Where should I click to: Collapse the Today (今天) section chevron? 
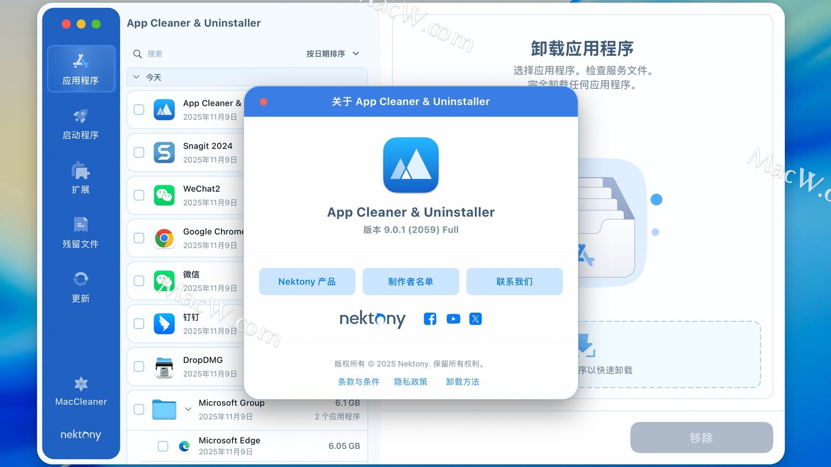point(136,77)
